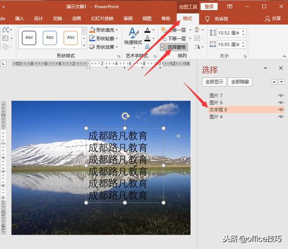Click the 全部显示 button

click(214, 82)
